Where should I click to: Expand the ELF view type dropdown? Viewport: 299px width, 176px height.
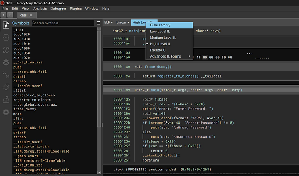point(108,22)
